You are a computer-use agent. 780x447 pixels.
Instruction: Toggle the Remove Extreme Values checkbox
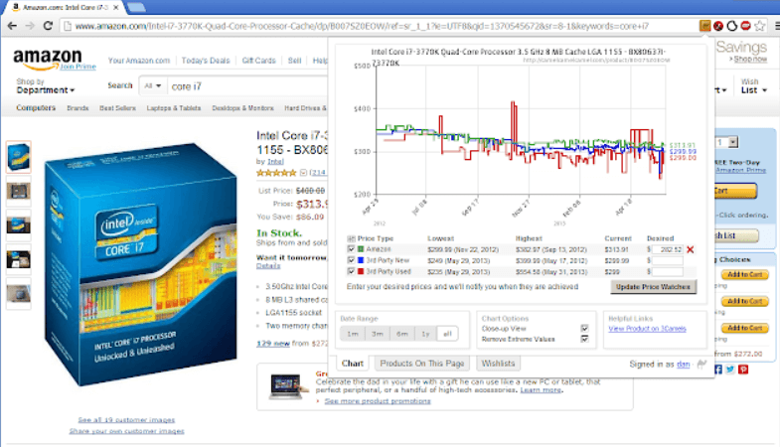[584, 339]
